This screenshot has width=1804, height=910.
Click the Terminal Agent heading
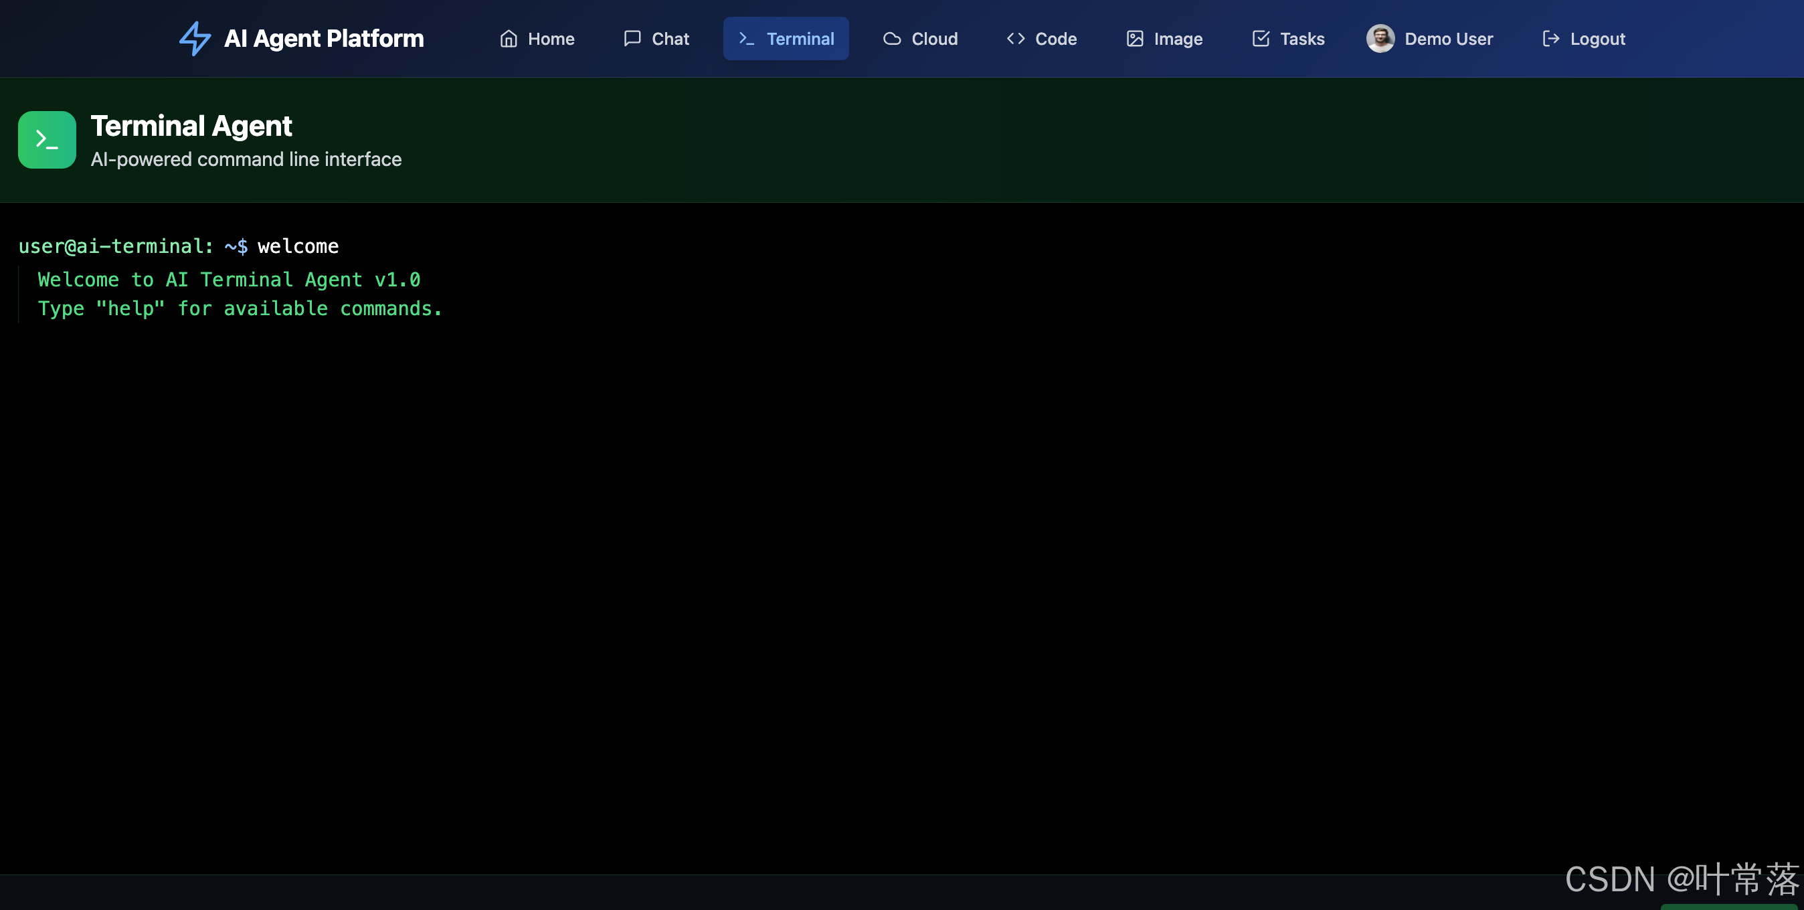pyautogui.click(x=191, y=126)
